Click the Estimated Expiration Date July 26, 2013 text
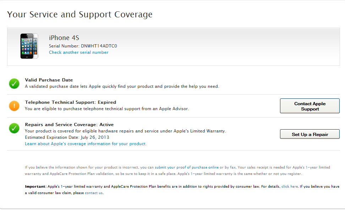 [67, 137]
